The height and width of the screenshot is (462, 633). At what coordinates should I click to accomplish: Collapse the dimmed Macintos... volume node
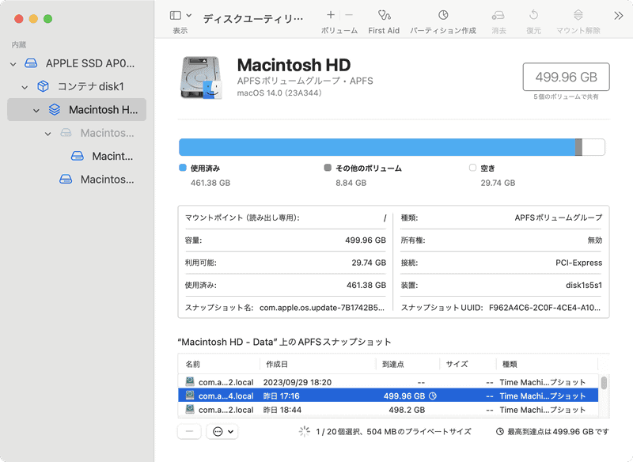click(x=48, y=134)
